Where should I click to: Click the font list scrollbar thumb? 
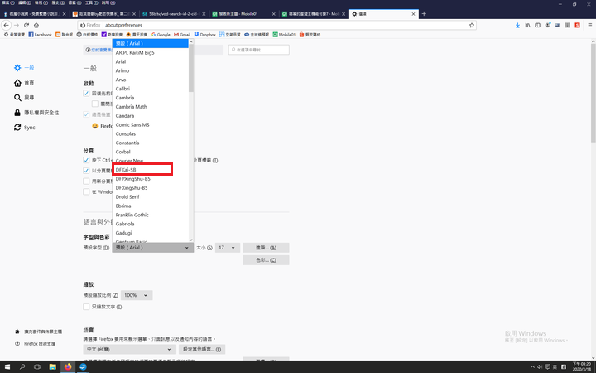pyautogui.click(x=191, y=68)
